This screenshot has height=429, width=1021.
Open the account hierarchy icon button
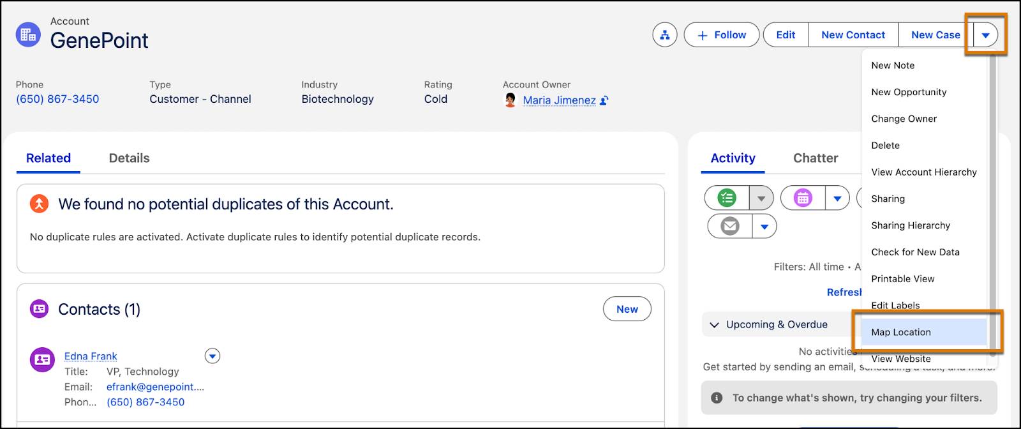point(665,35)
